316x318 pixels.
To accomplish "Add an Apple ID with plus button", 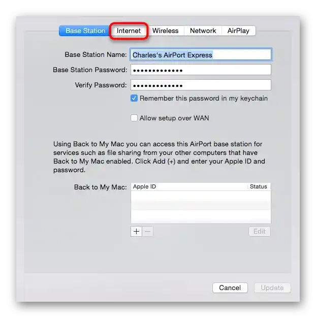I will tap(136, 232).
